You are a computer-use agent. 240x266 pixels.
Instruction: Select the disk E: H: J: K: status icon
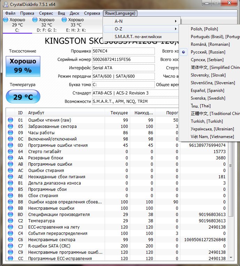point(64,20)
